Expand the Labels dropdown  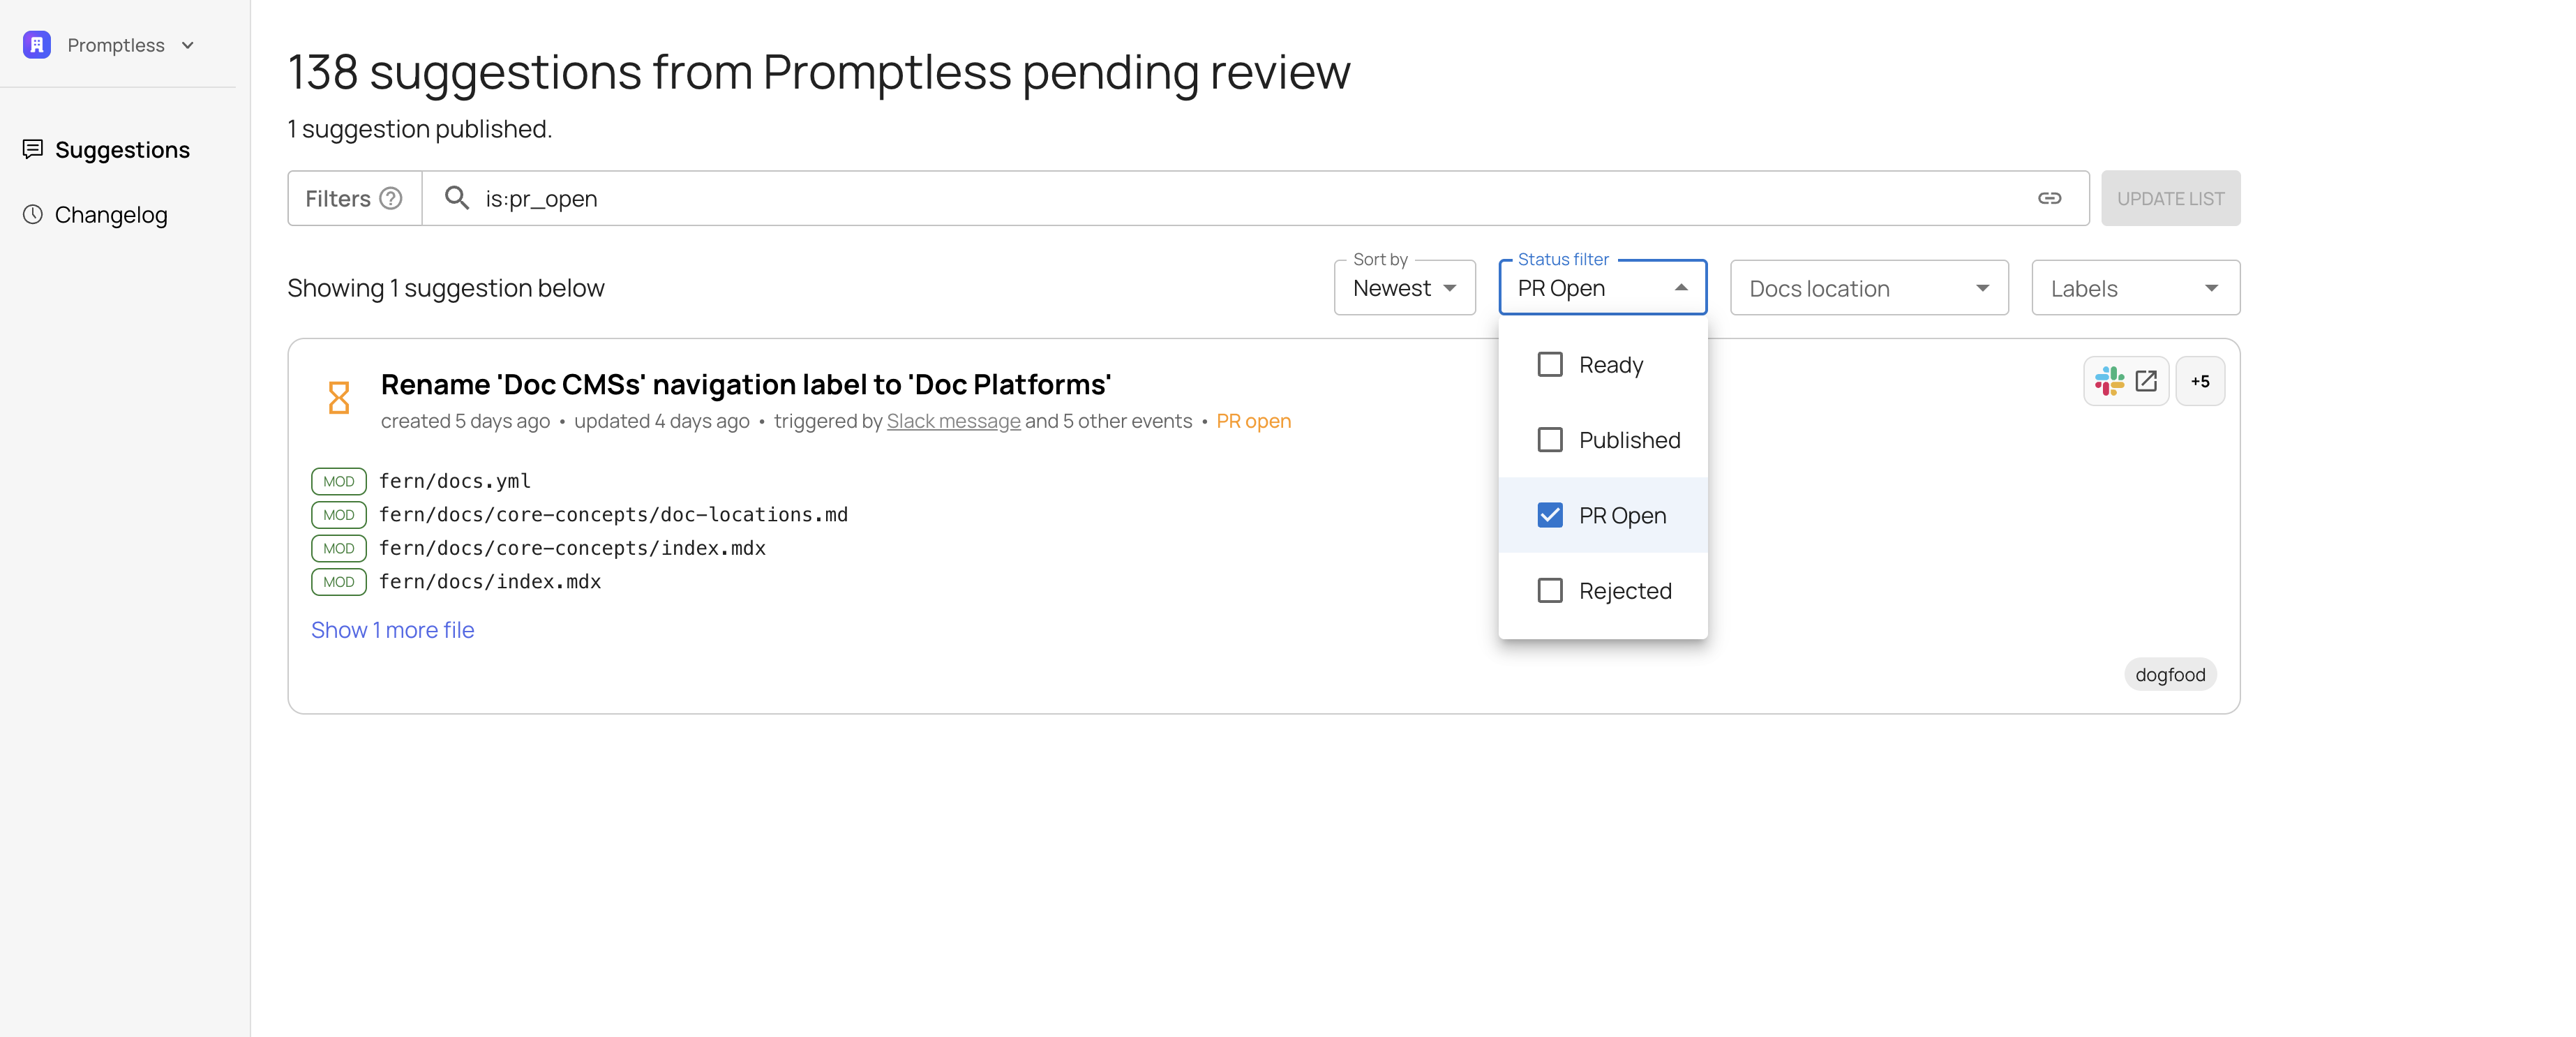[2135, 288]
